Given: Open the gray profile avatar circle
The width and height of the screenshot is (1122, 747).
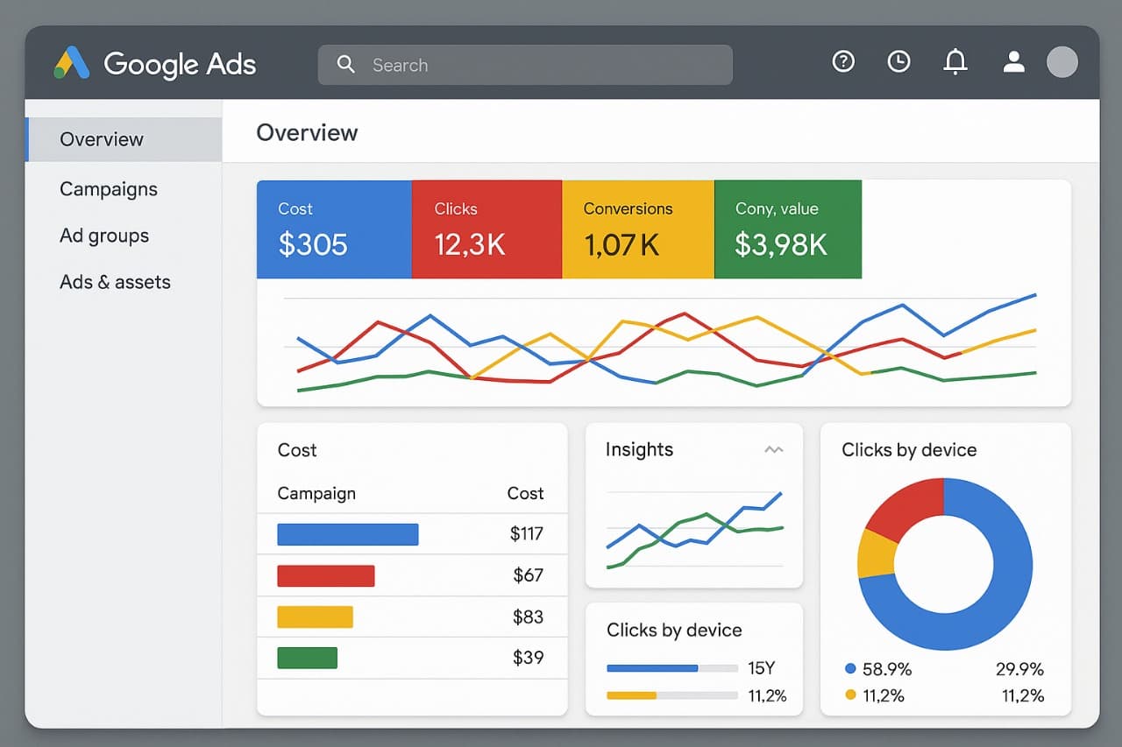Looking at the screenshot, I should click(1062, 62).
